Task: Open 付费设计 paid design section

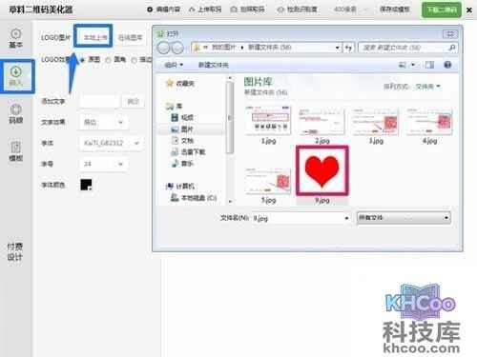Action: 15,251
